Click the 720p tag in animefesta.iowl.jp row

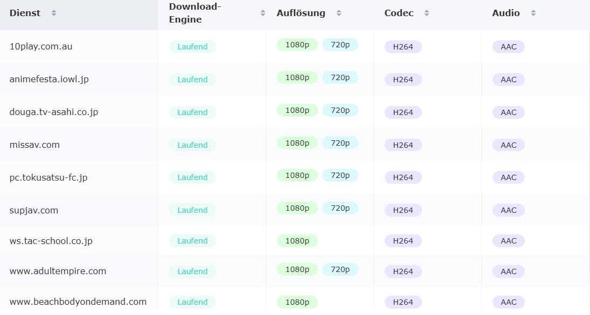point(340,77)
